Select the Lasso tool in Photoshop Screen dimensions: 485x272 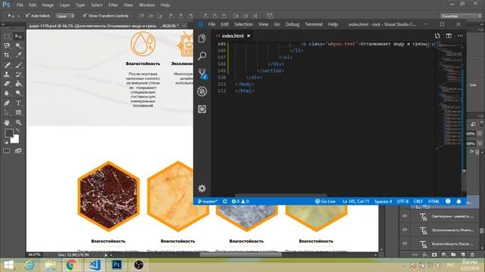(7, 45)
